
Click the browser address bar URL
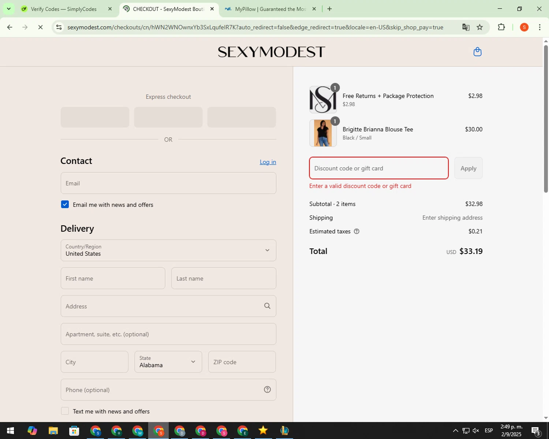pos(255,27)
